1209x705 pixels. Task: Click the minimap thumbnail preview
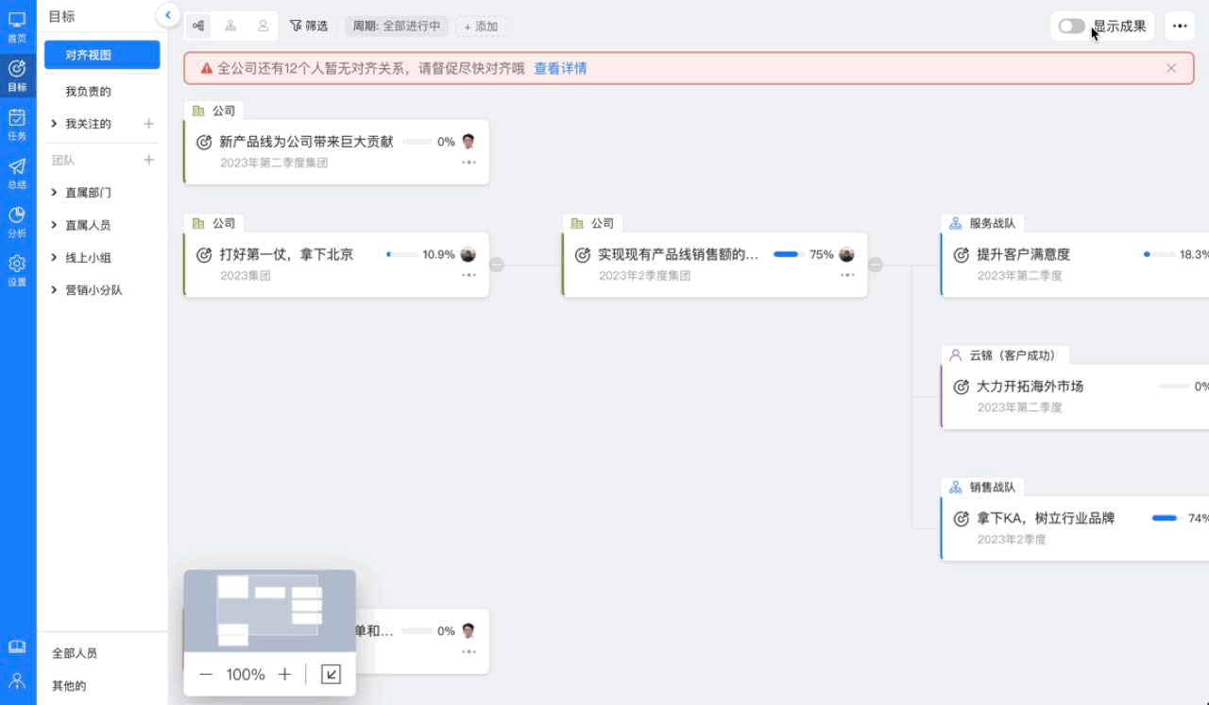click(x=269, y=610)
